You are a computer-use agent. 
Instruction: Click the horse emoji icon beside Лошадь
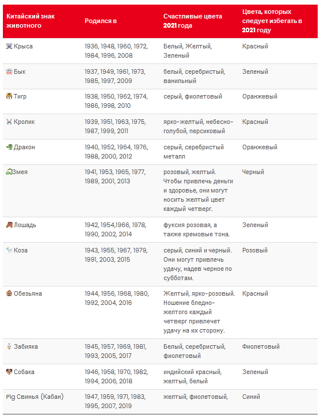pos(9,225)
